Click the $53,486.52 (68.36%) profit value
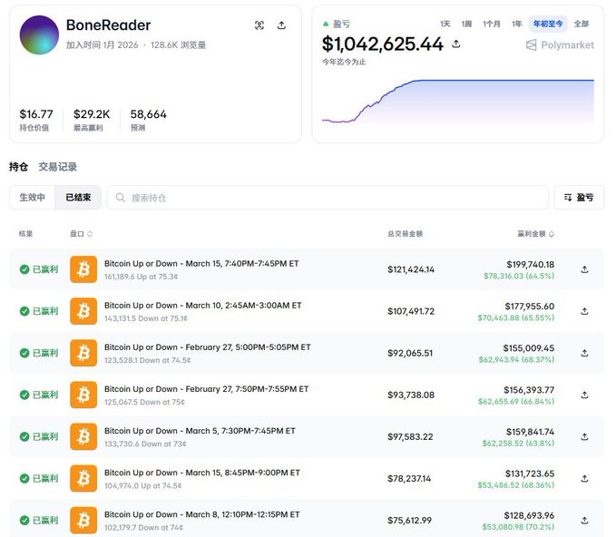 pyautogui.click(x=516, y=485)
